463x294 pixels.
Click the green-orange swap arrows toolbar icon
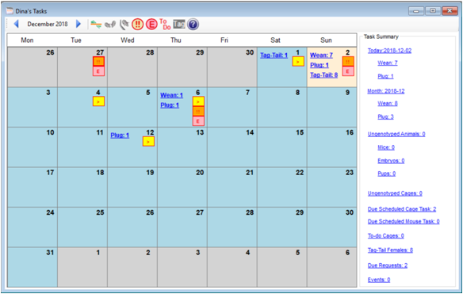[x=96, y=25]
